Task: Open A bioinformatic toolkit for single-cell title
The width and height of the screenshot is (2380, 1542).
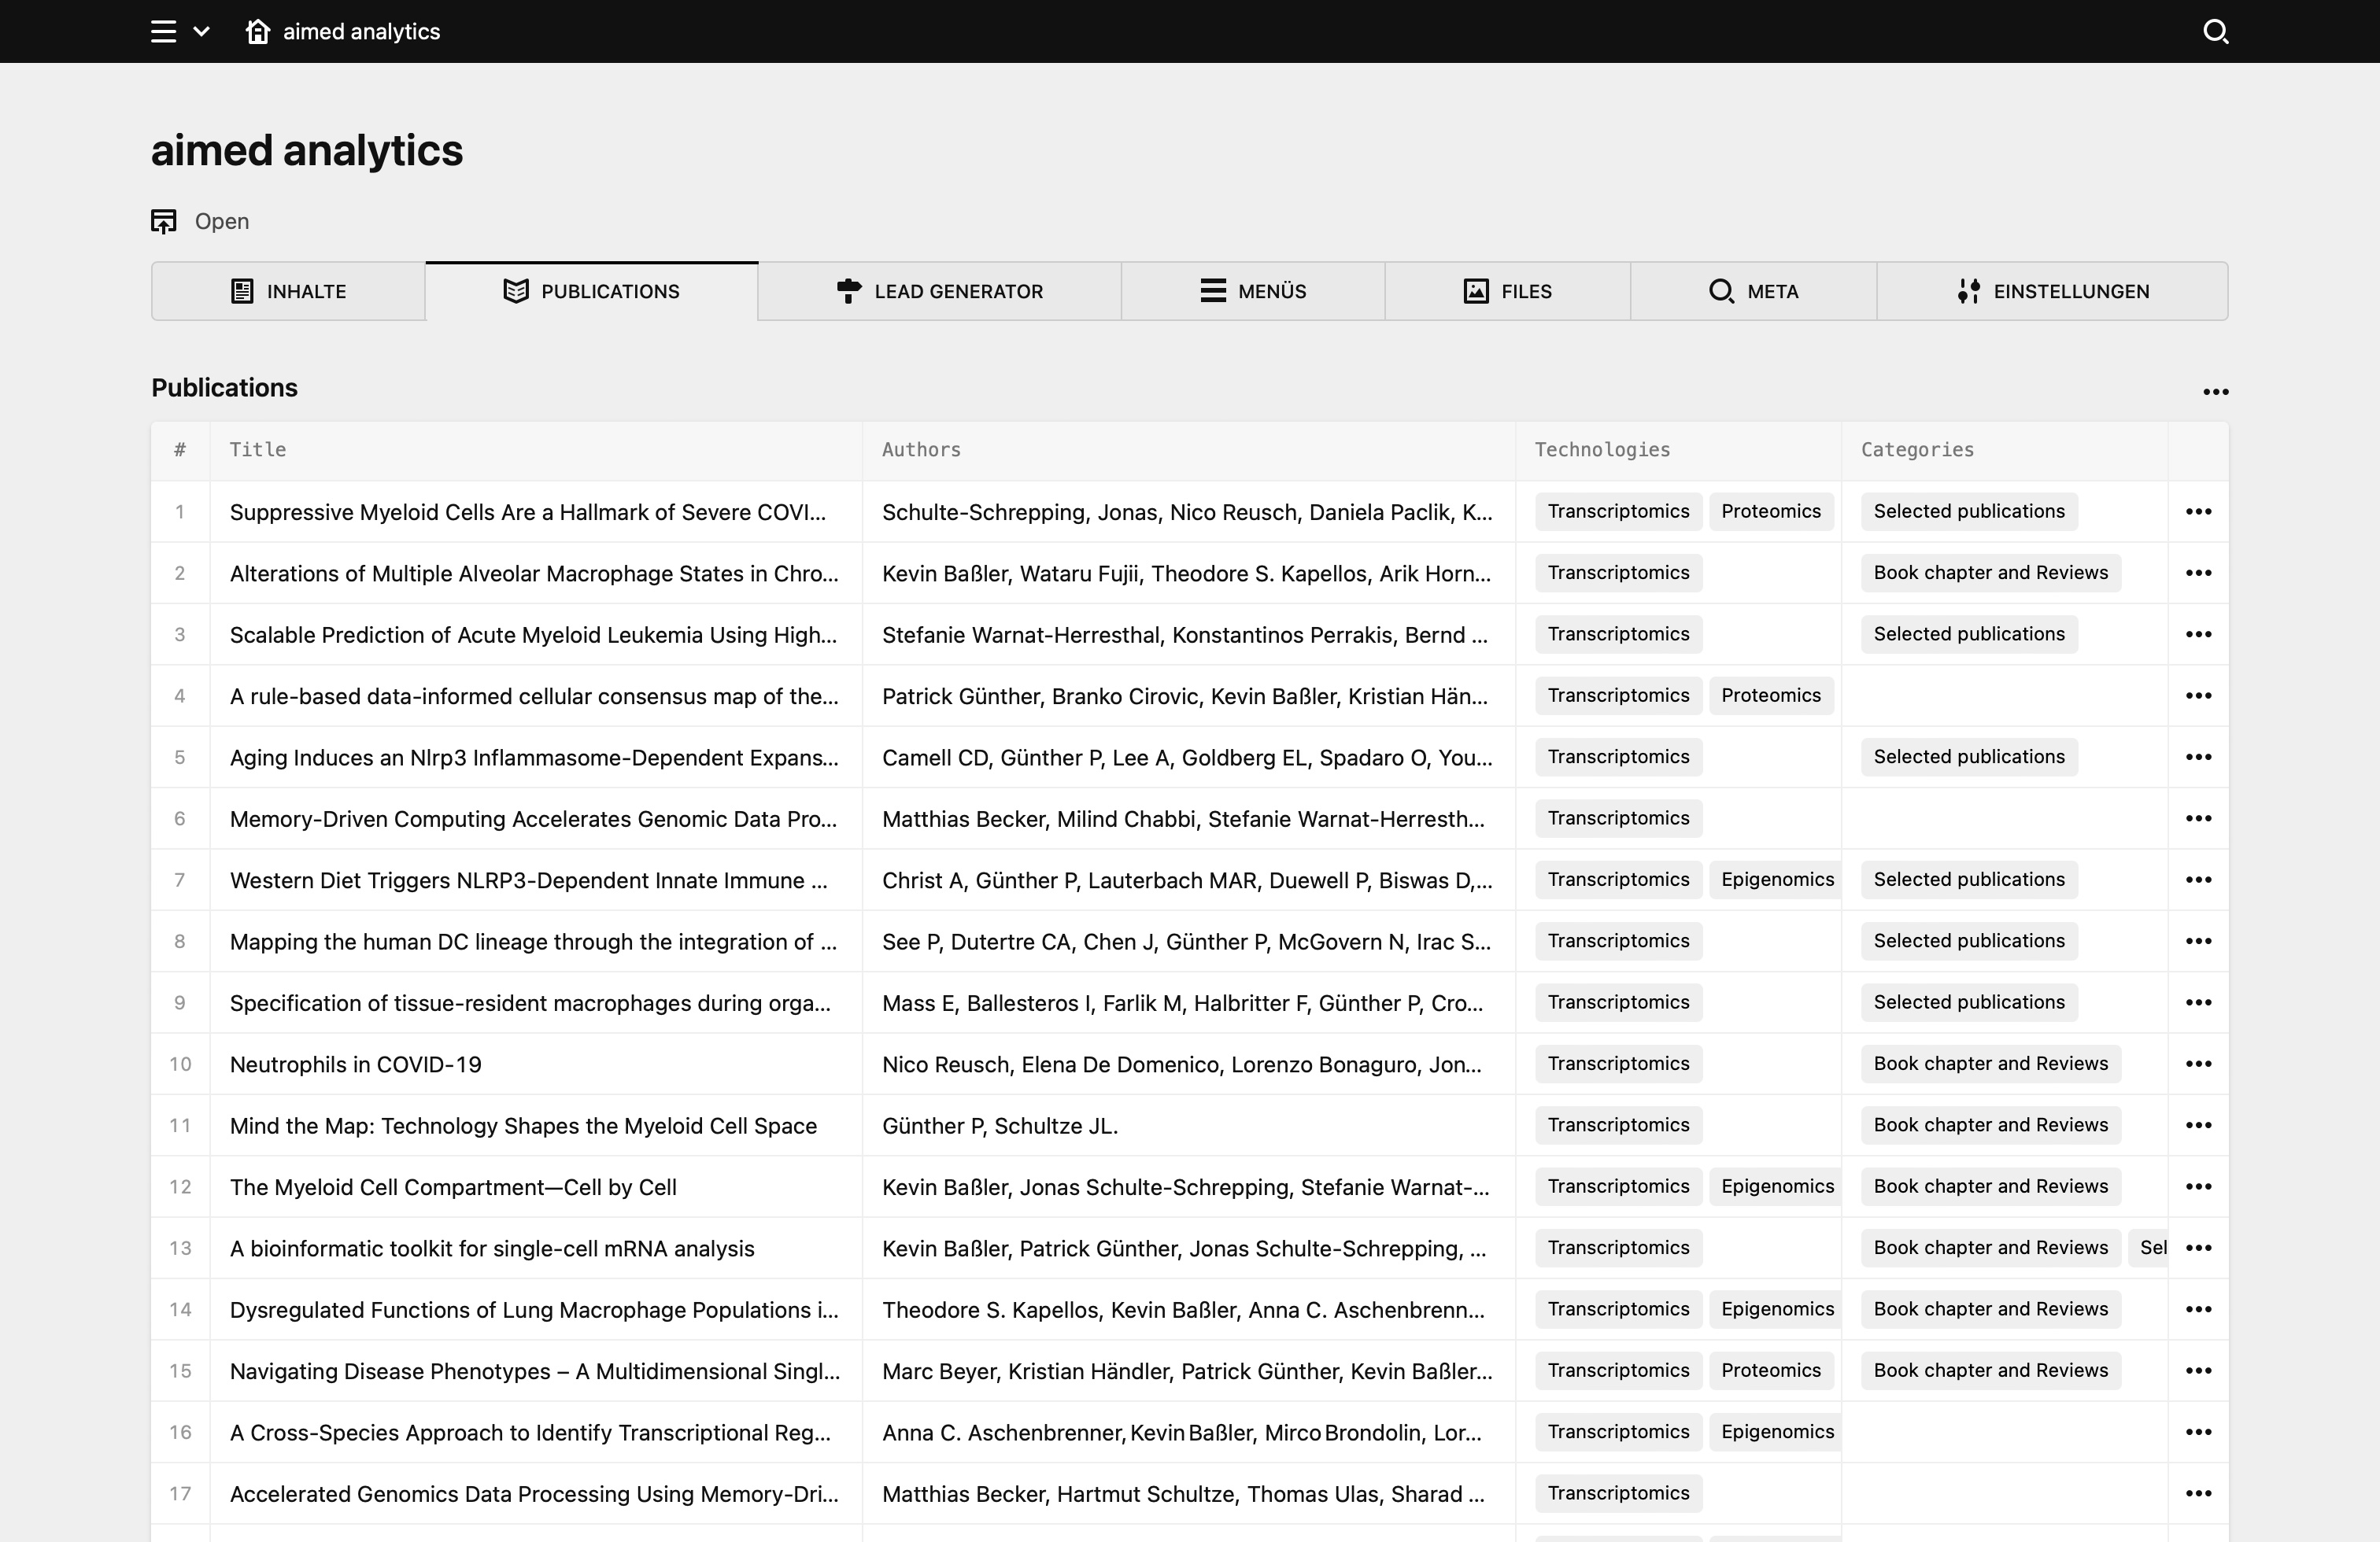Action: [x=492, y=1249]
